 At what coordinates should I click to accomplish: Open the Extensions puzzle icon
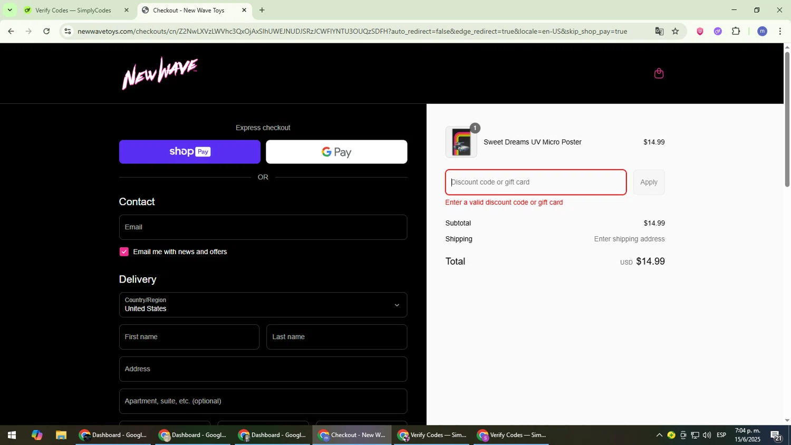(736, 31)
